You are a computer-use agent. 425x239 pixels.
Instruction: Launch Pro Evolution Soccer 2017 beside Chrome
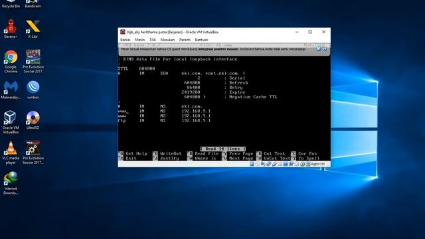click(33, 61)
